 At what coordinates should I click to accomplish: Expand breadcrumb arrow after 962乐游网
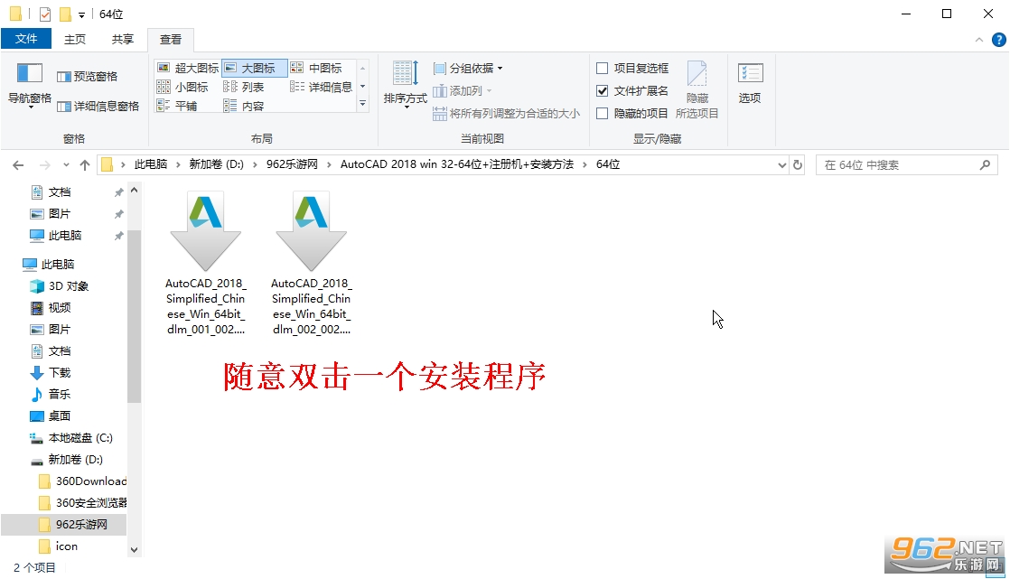(329, 165)
